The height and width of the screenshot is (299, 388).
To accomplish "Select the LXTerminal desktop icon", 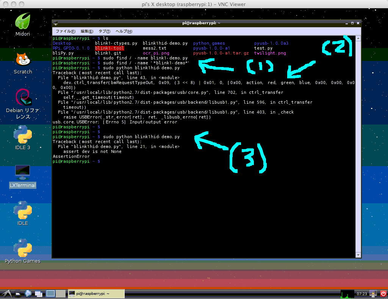I will point(22,176).
